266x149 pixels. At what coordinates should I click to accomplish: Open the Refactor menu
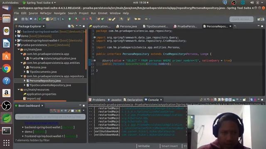[x=46, y=13]
